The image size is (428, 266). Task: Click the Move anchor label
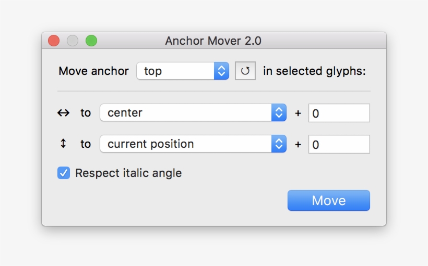click(x=93, y=71)
